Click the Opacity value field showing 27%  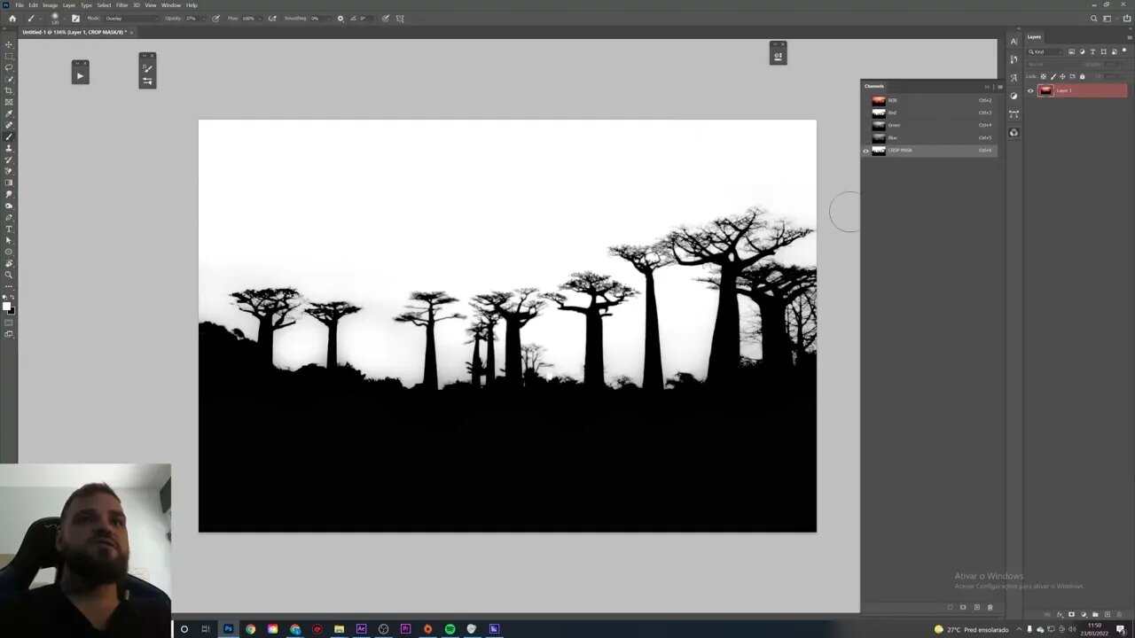point(191,18)
